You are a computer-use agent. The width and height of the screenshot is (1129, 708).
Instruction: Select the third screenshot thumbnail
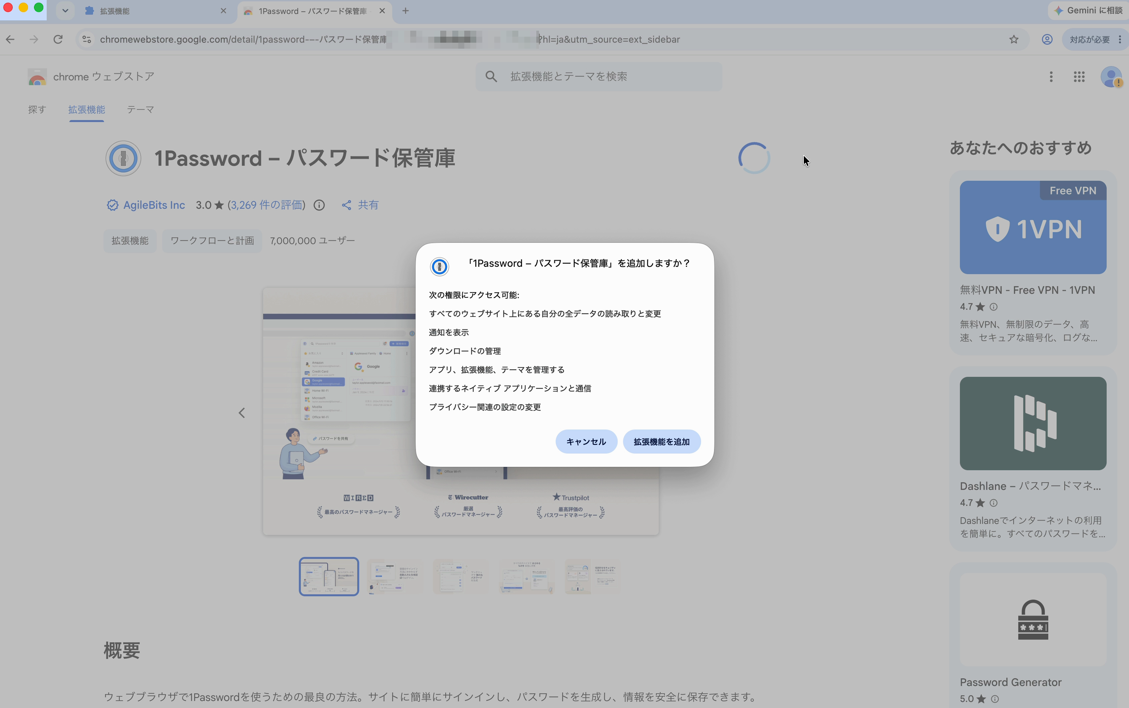click(461, 576)
